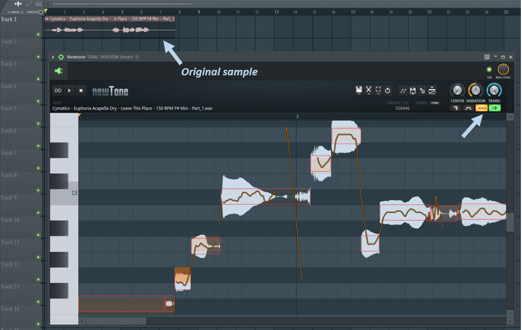Click the Tempo SYNC button

tap(435, 103)
